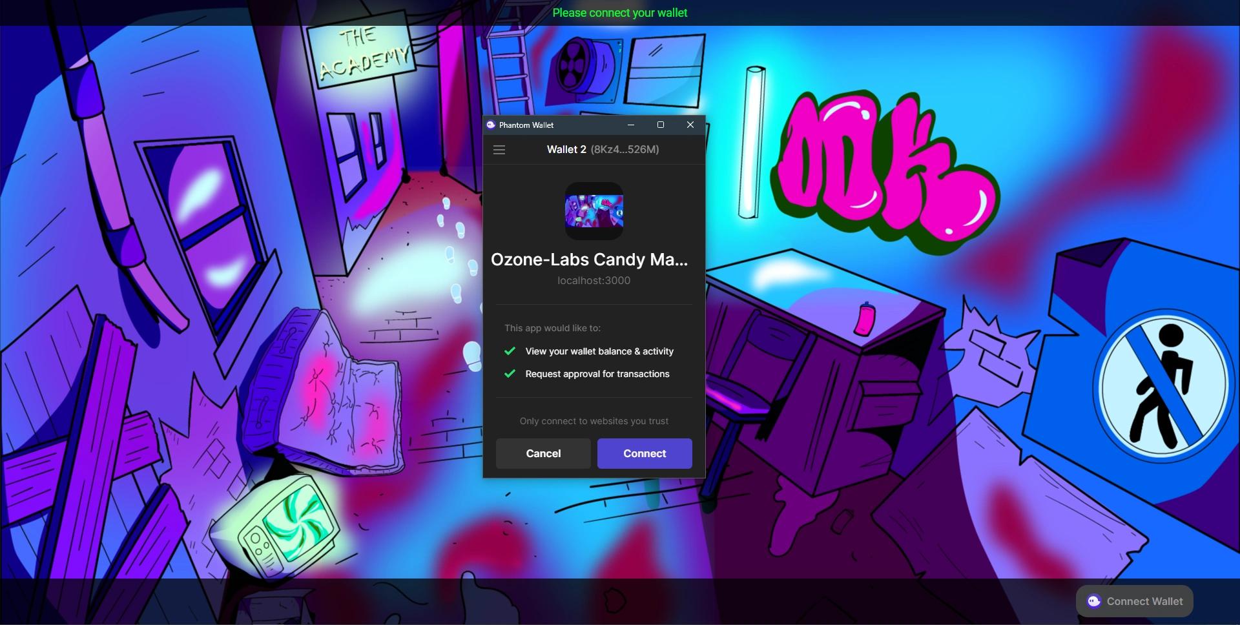
Task: Click "This app would like to:" label
Action: click(553, 328)
